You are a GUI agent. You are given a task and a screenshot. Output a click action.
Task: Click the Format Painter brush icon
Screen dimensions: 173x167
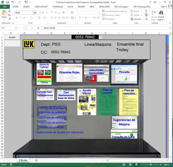(x=10, y=19)
